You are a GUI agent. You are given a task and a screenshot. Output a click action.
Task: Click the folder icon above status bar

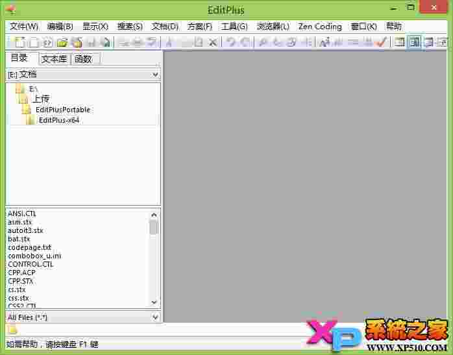[x=12, y=330]
